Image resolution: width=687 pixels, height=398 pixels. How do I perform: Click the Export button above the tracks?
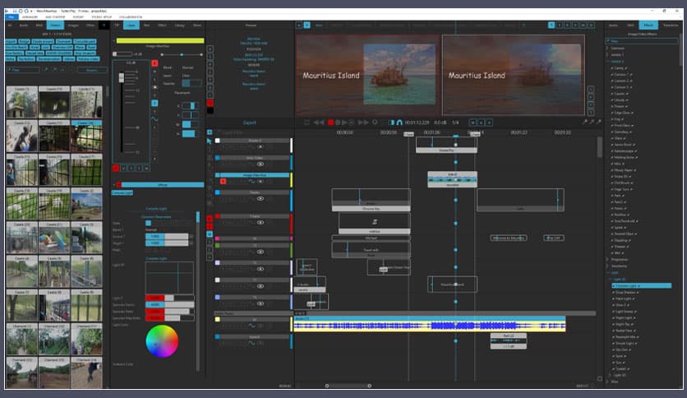(x=251, y=121)
